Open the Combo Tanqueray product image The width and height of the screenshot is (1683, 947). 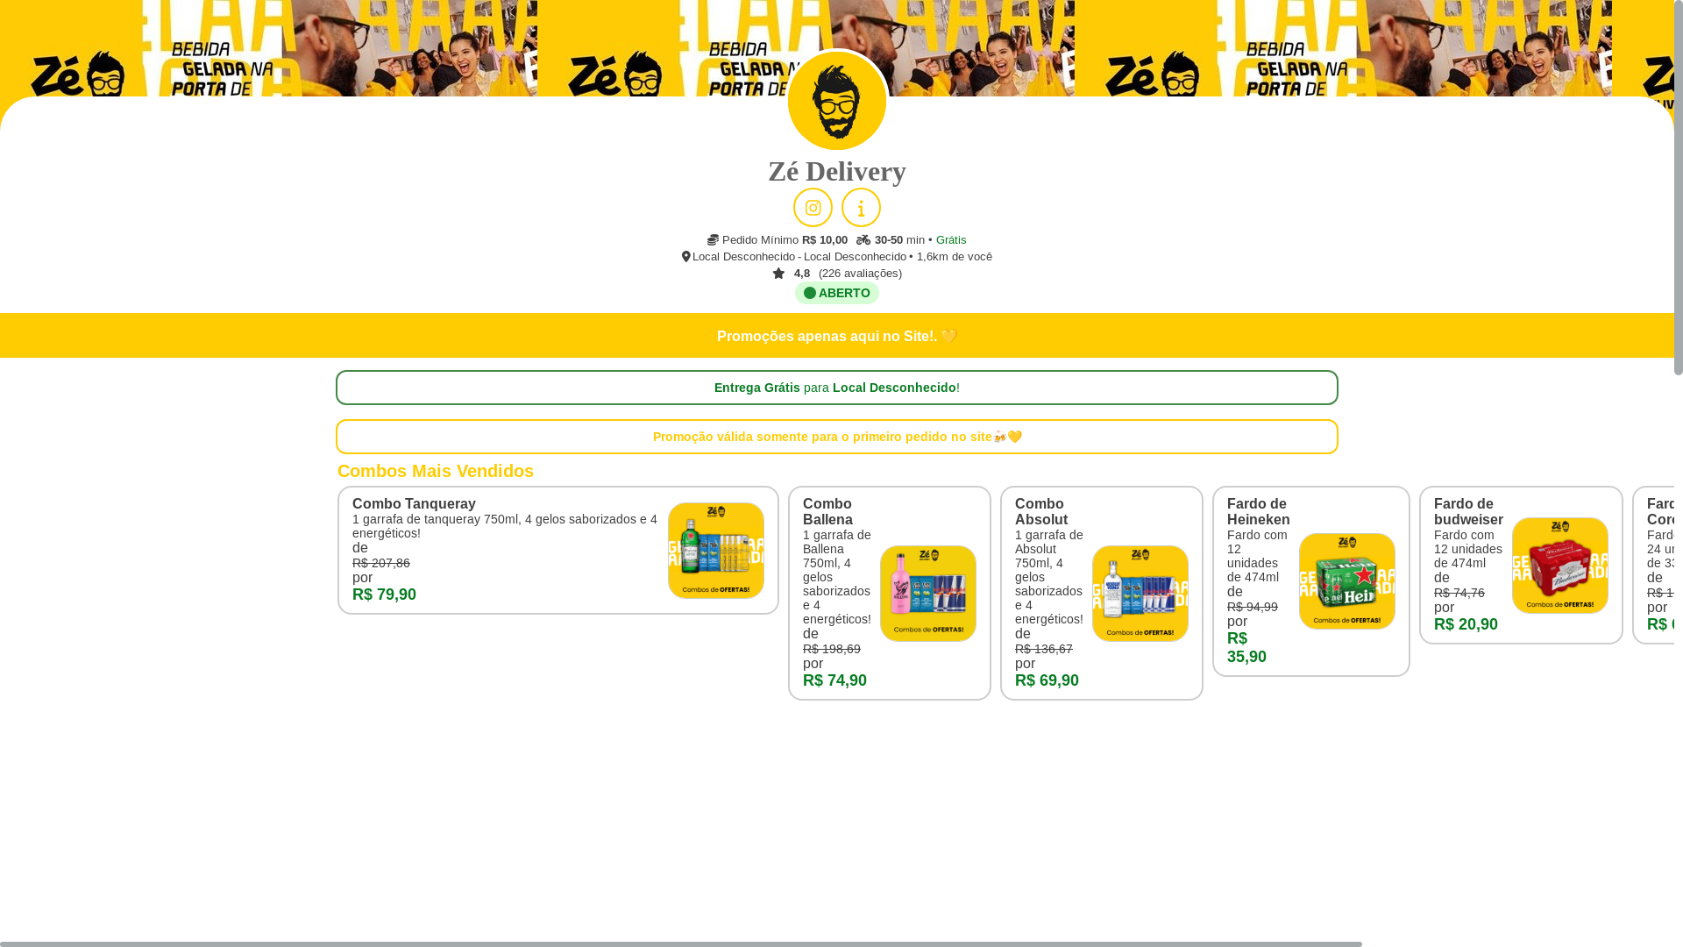716,551
